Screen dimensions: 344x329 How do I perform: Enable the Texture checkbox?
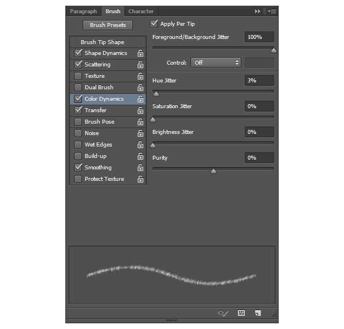(78, 76)
